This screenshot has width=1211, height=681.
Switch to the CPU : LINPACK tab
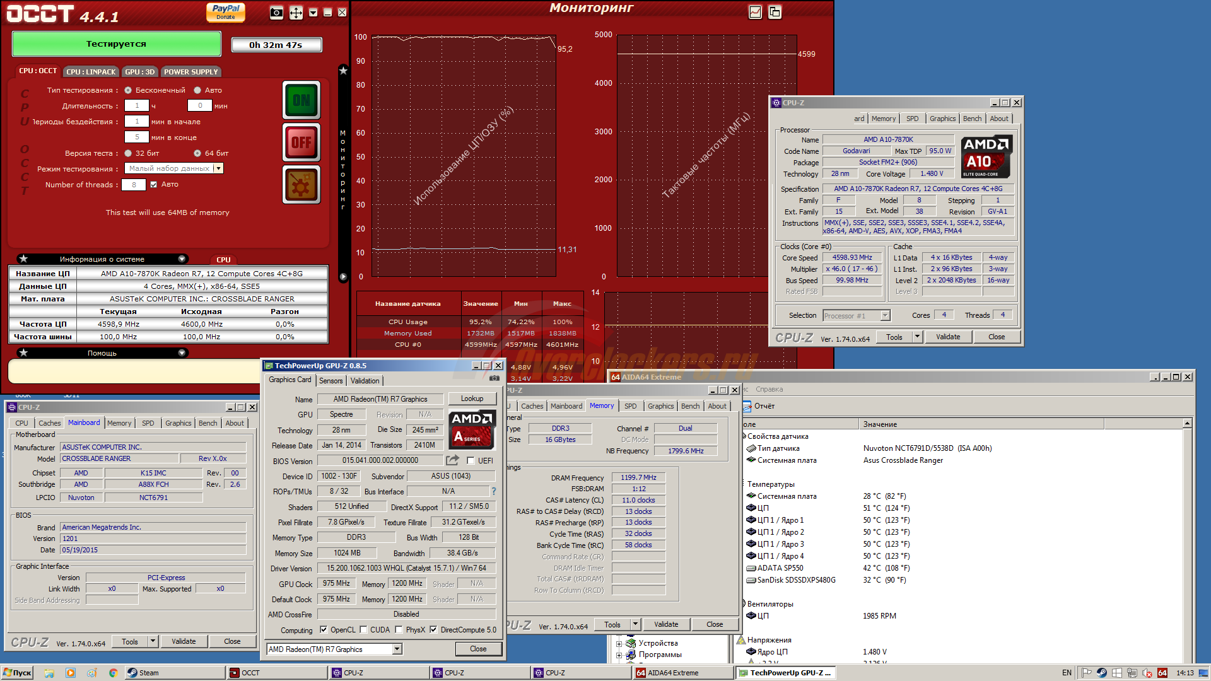pos(91,72)
